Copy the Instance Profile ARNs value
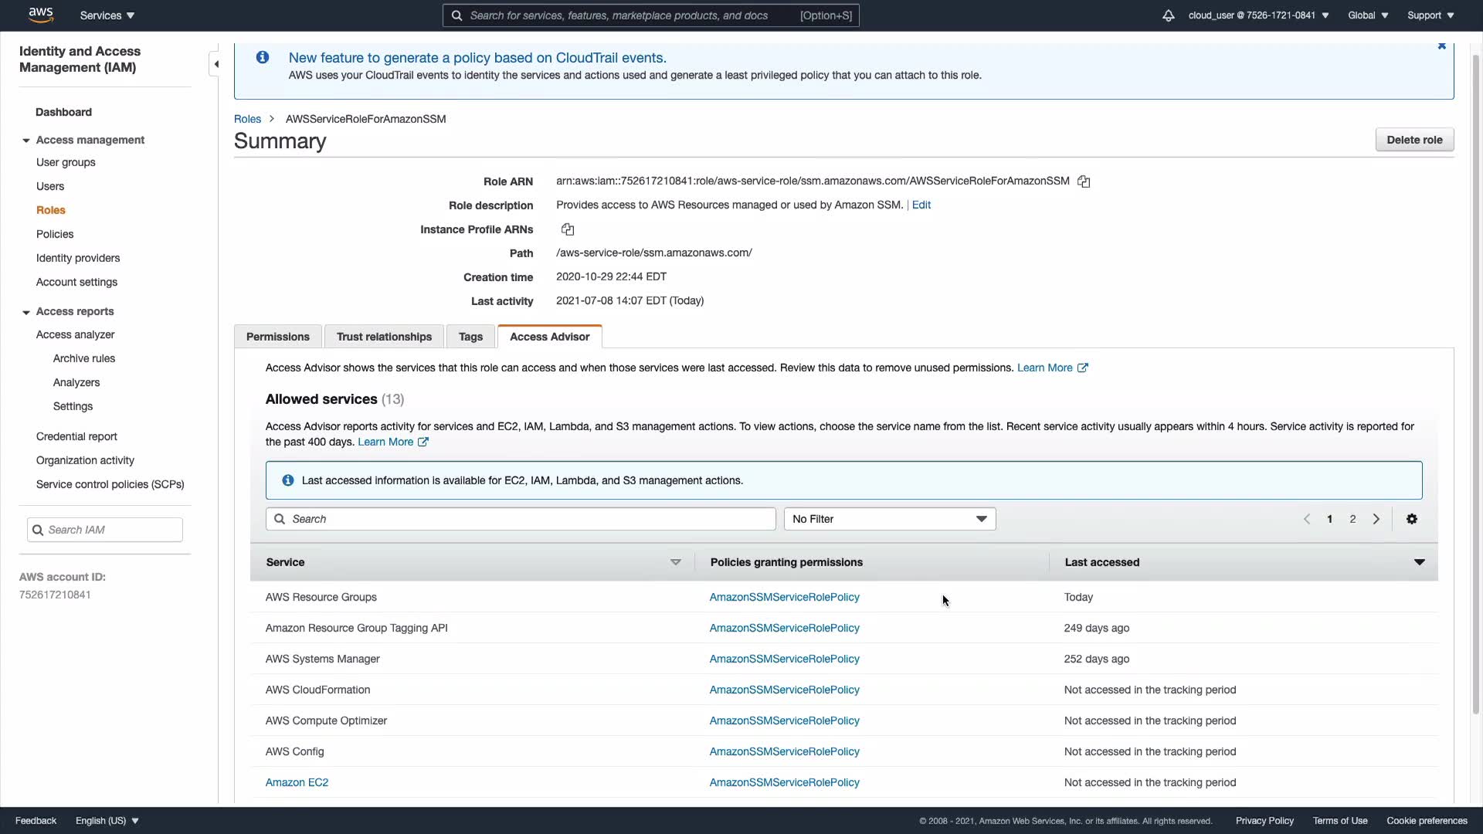The image size is (1483, 834). [x=568, y=229]
